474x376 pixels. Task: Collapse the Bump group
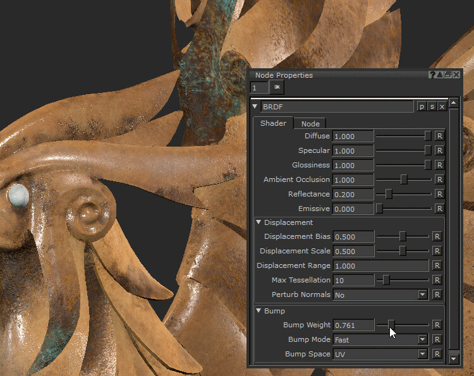point(259,311)
